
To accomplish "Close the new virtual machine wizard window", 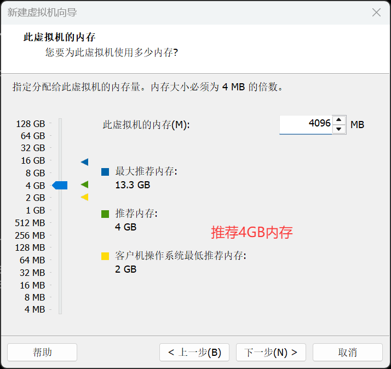I will (x=376, y=12).
